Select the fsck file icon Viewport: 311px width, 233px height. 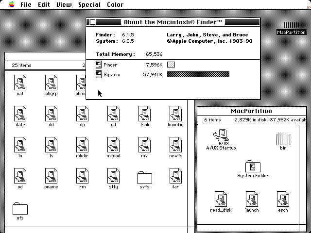[x=145, y=114]
